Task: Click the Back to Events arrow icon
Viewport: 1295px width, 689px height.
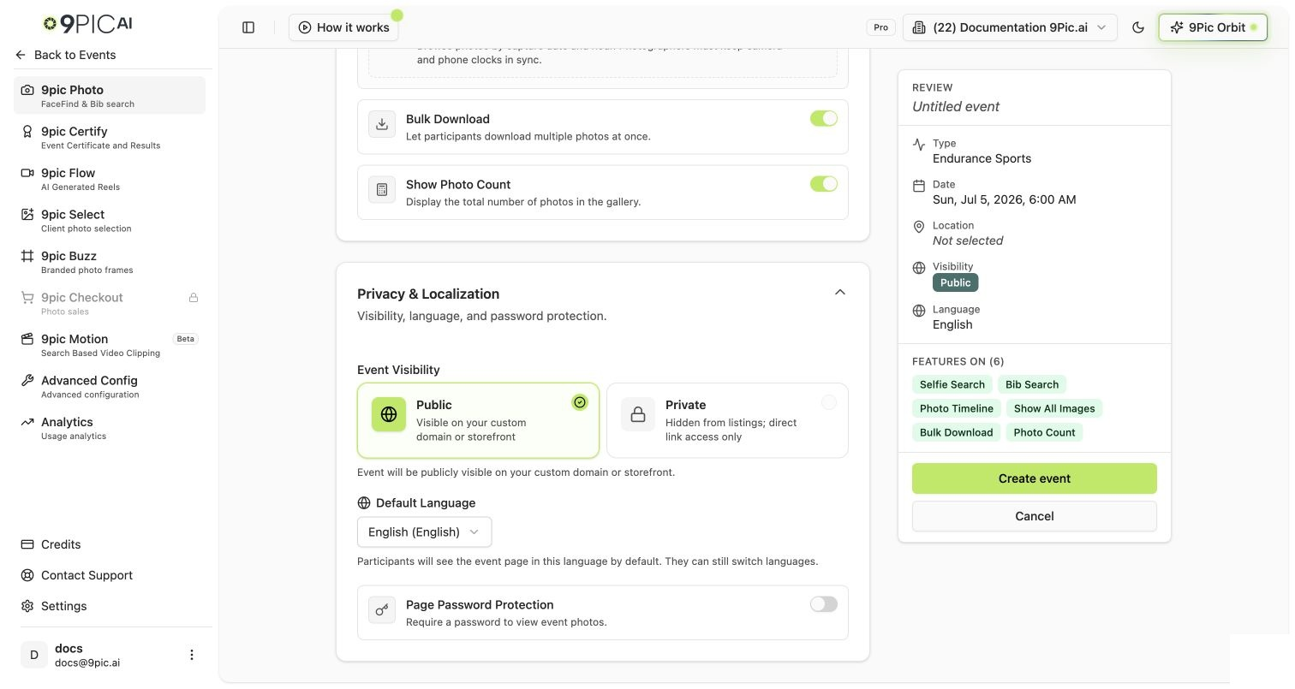Action: [21, 55]
